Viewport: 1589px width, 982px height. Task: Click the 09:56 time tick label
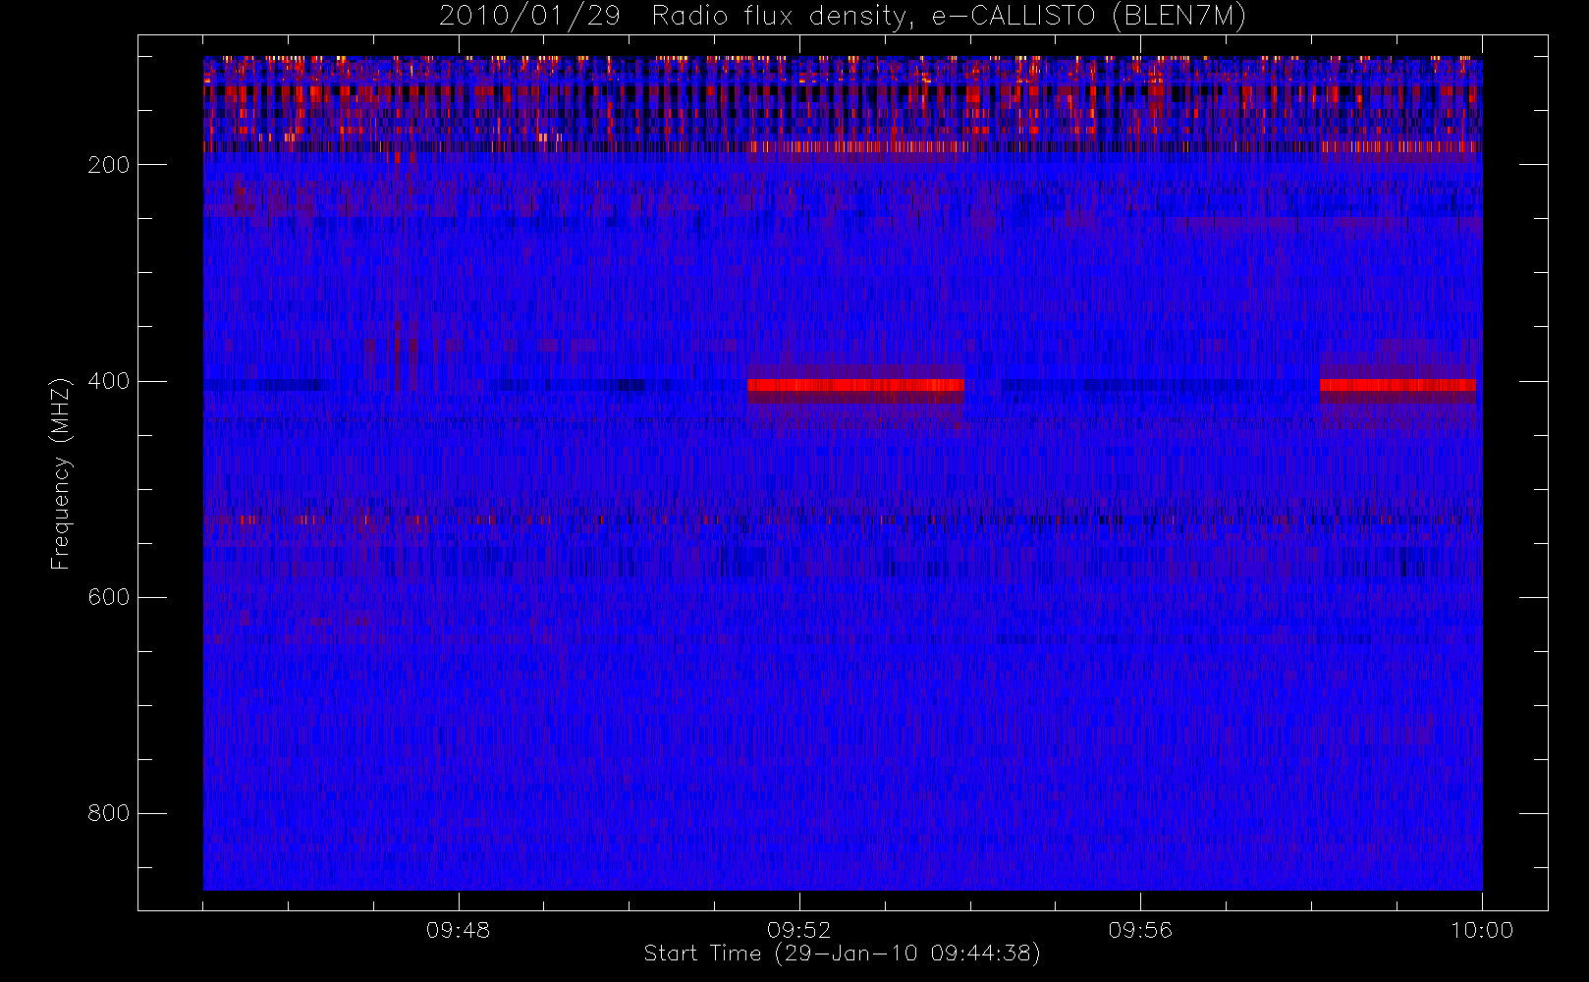(x=1140, y=930)
